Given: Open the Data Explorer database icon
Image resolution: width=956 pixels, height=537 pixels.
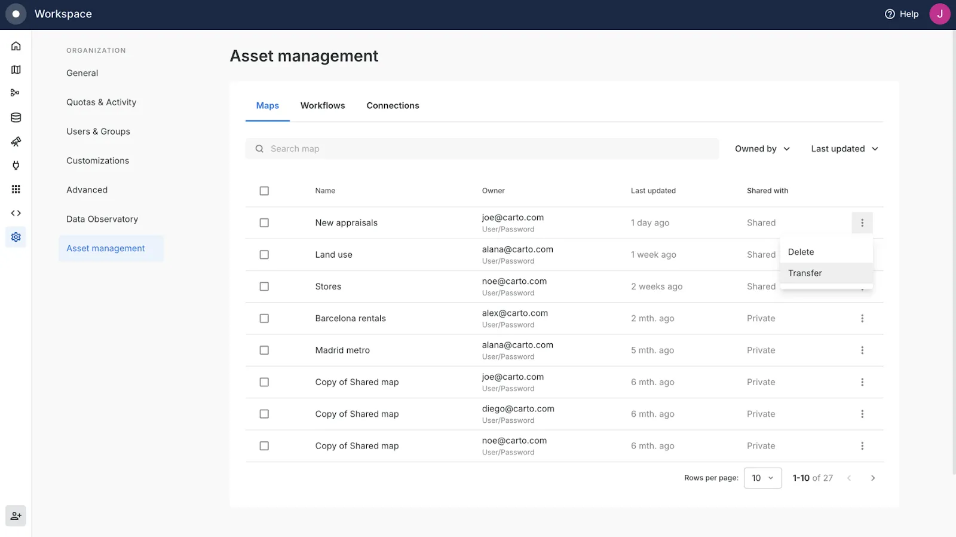Looking at the screenshot, I should (16, 118).
